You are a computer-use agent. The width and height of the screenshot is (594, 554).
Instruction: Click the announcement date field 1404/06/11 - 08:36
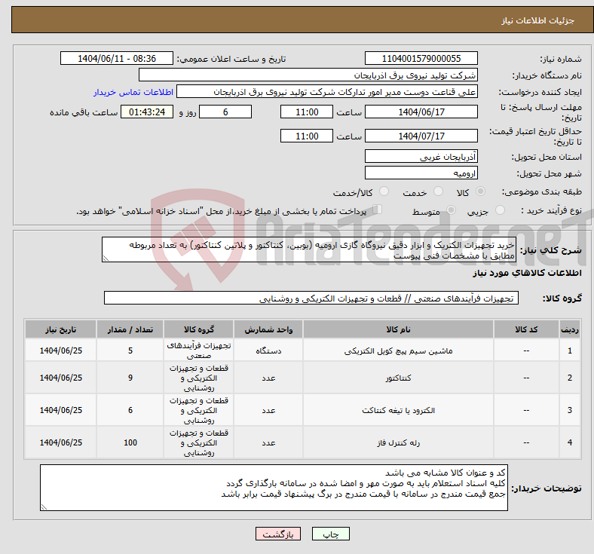pyautogui.click(x=117, y=58)
